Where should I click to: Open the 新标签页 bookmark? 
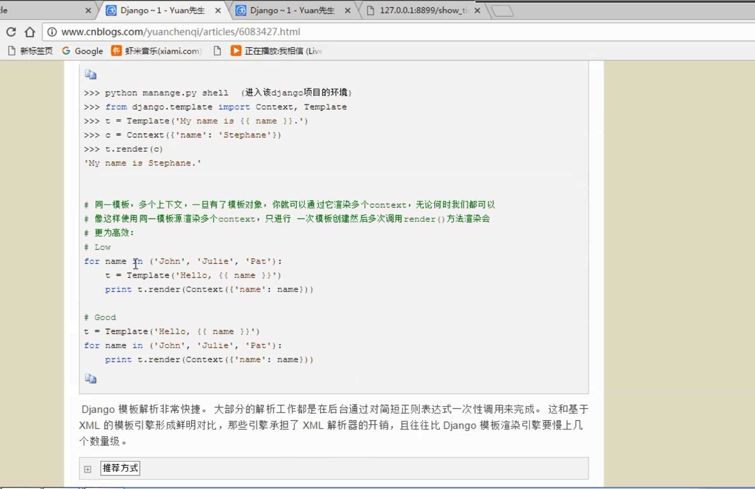(30, 51)
